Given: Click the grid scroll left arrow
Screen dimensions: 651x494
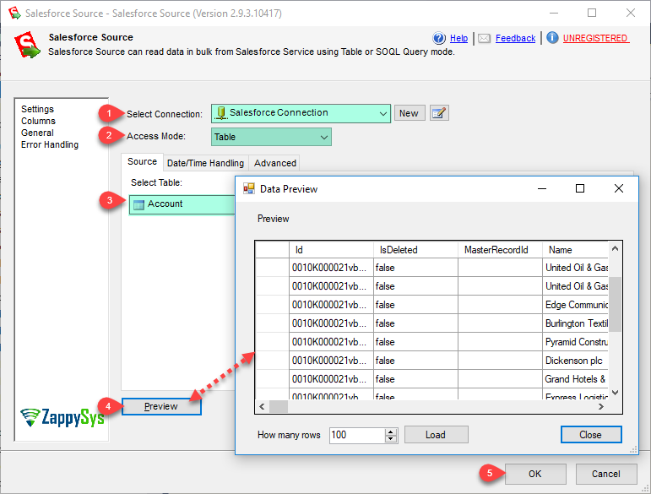Looking at the screenshot, I should click(x=262, y=406).
